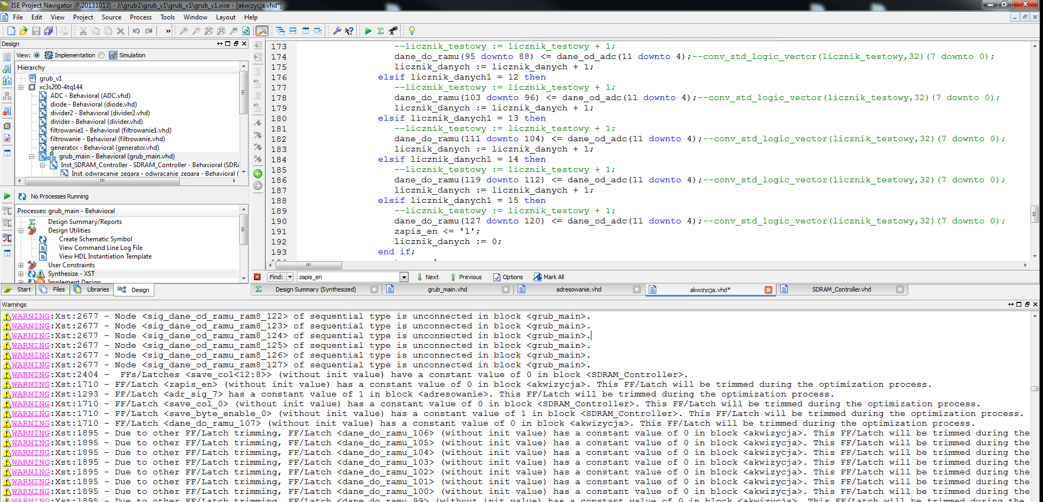1043x502 pixels.
Task: Open the Design Summary (Synthesized) tab
Action: pyautogui.click(x=315, y=289)
